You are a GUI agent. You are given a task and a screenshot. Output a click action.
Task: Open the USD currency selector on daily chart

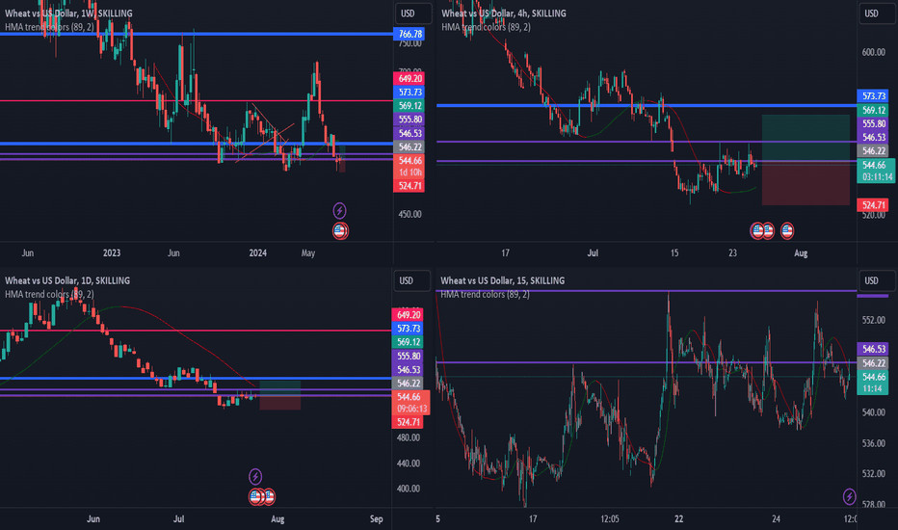pyautogui.click(x=408, y=280)
